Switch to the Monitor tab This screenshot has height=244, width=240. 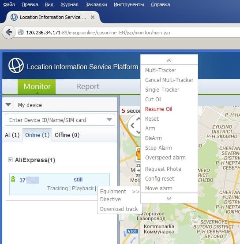(37, 86)
